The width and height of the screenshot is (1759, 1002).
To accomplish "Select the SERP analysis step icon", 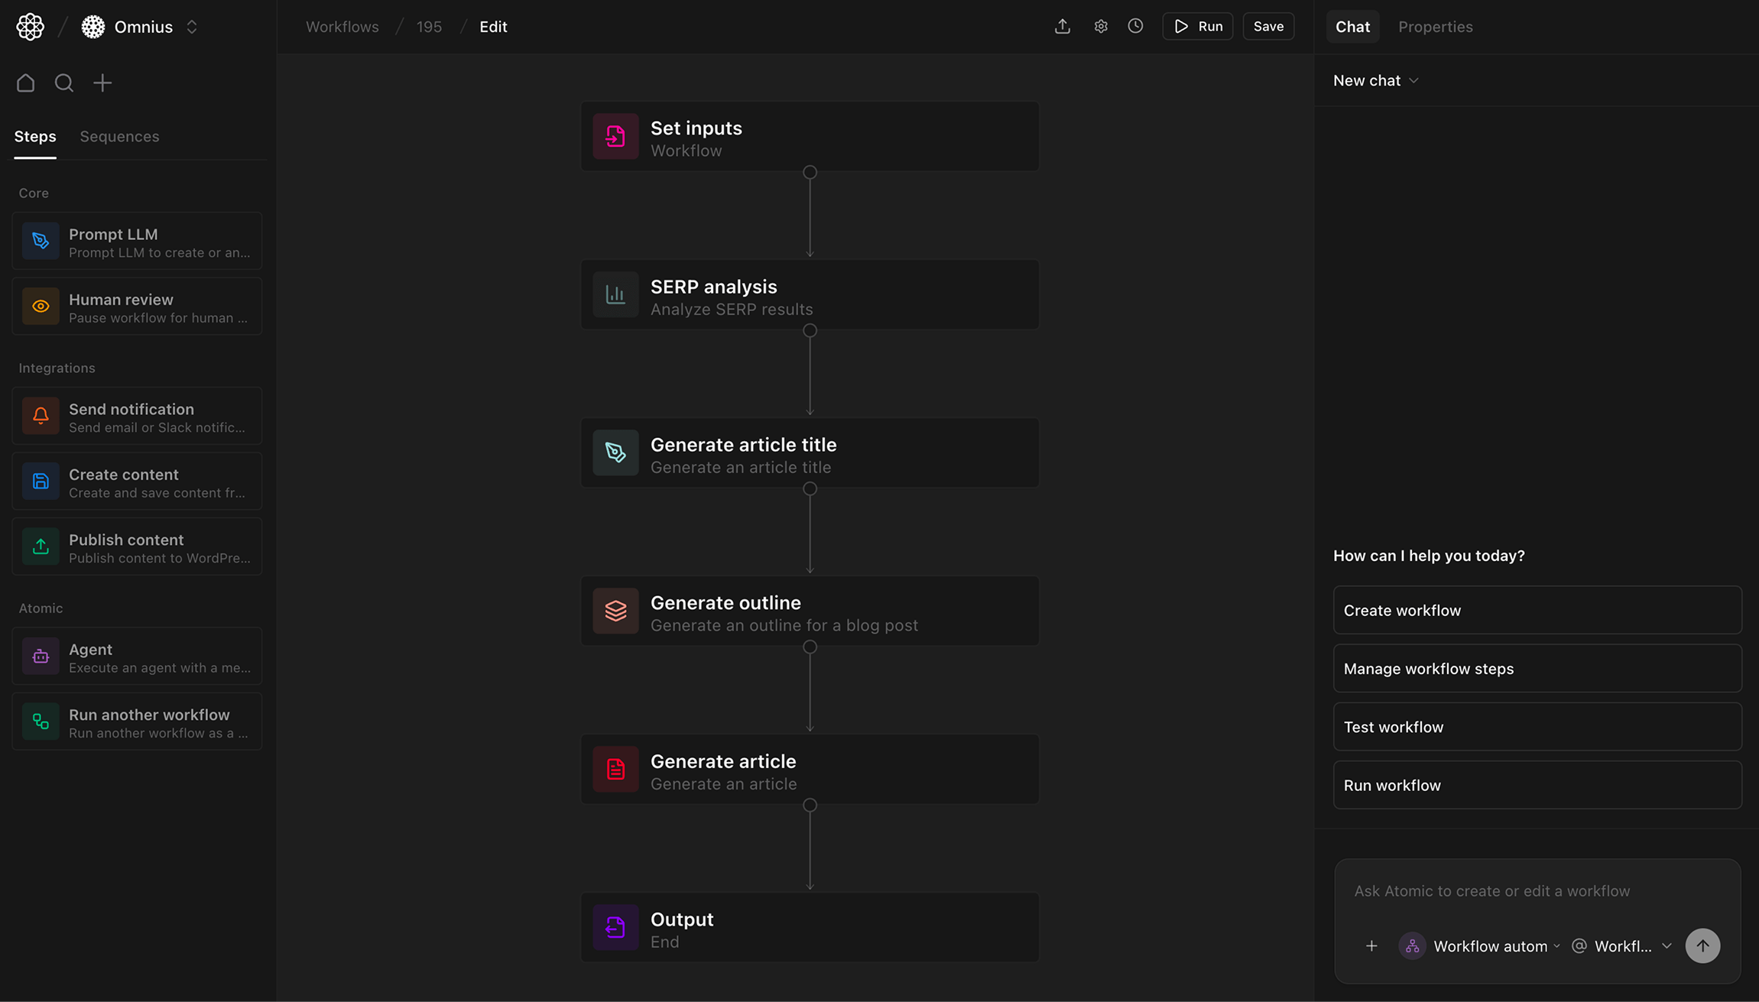I will pyautogui.click(x=615, y=295).
